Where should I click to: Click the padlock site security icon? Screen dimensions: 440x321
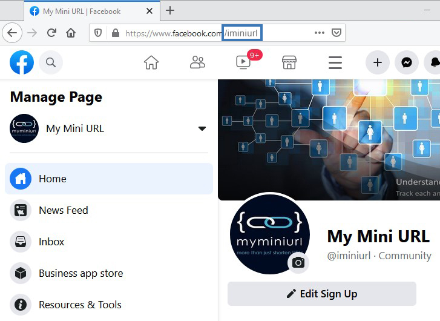[x=116, y=33]
